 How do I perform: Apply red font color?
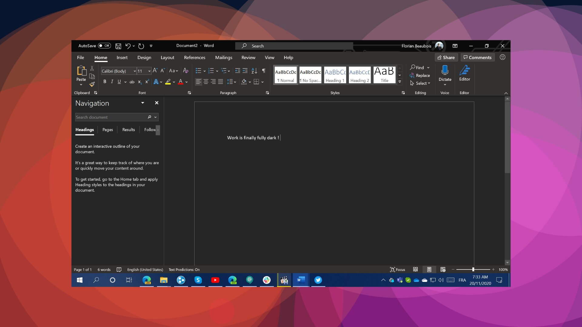pyautogui.click(x=181, y=82)
